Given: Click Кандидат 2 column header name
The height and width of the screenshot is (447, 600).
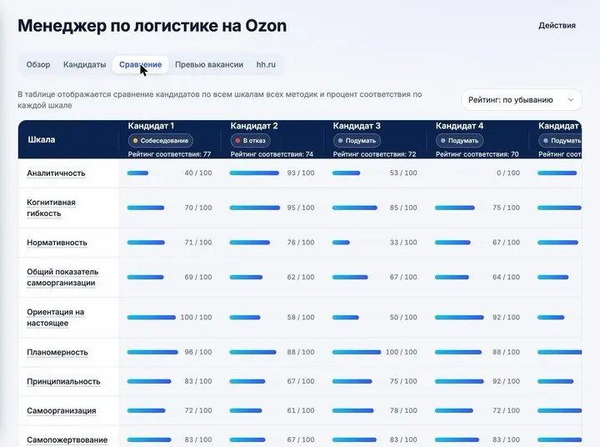Looking at the screenshot, I should [254, 126].
